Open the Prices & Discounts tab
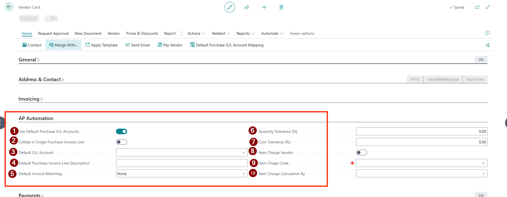 (142, 33)
